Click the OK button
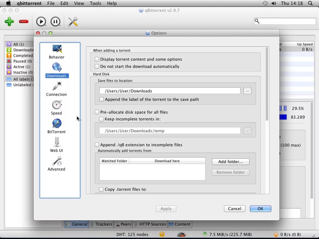Image resolution: width=319 pixels, height=239 pixels. pyautogui.click(x=260, y=209)
